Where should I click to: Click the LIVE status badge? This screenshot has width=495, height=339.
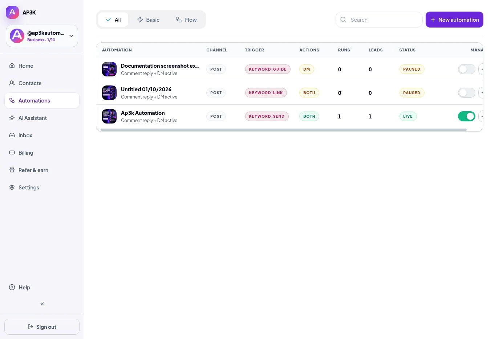pos(408,116)
